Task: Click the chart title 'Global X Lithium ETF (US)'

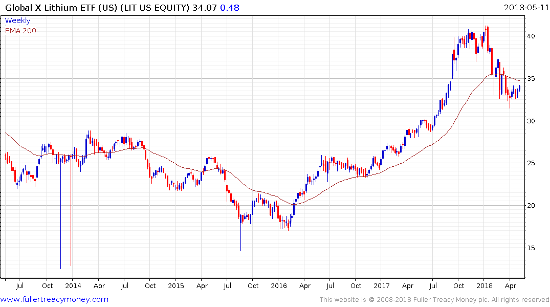Action: (x=61, y=8)
